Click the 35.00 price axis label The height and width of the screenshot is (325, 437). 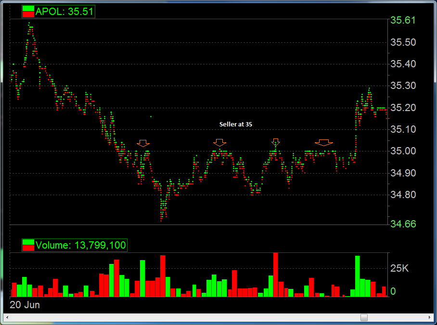pyautogui.click(x=403, y=151)
